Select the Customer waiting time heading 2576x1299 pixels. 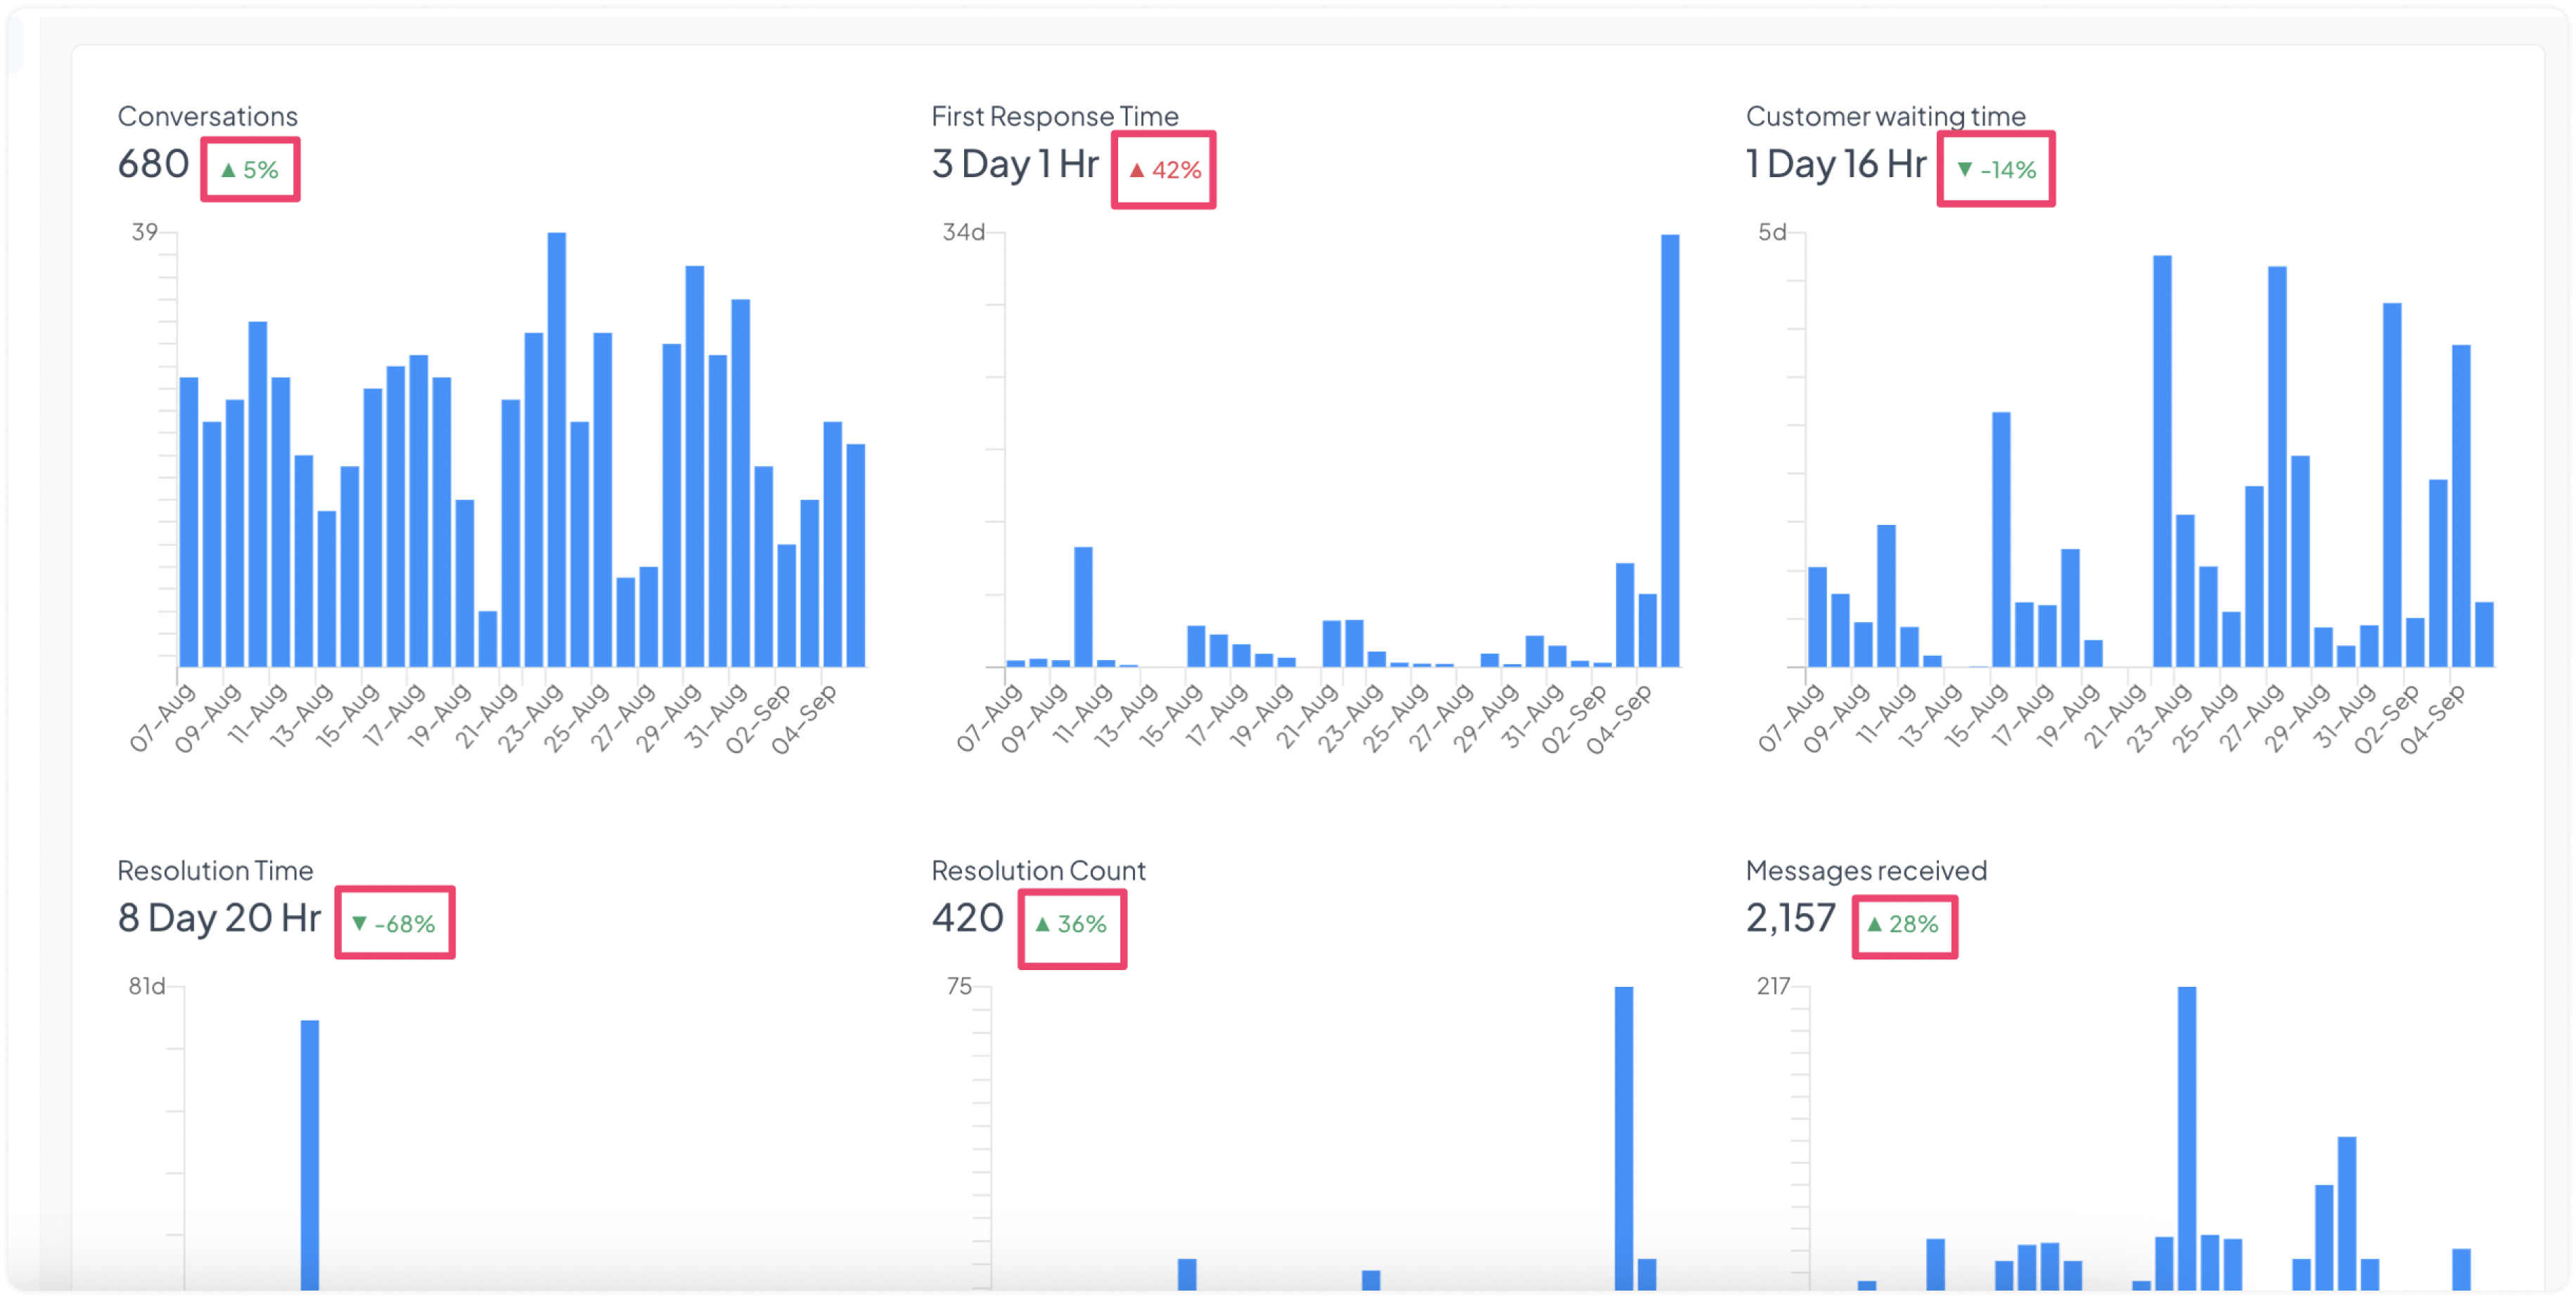[1885, 116]
